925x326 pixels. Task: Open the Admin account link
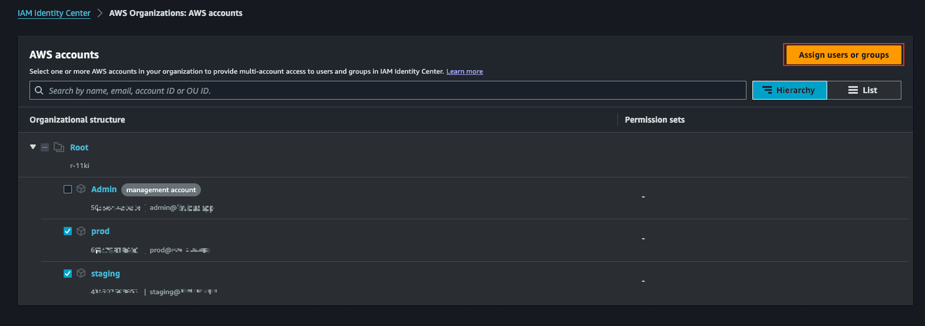[x=104, y=189]
